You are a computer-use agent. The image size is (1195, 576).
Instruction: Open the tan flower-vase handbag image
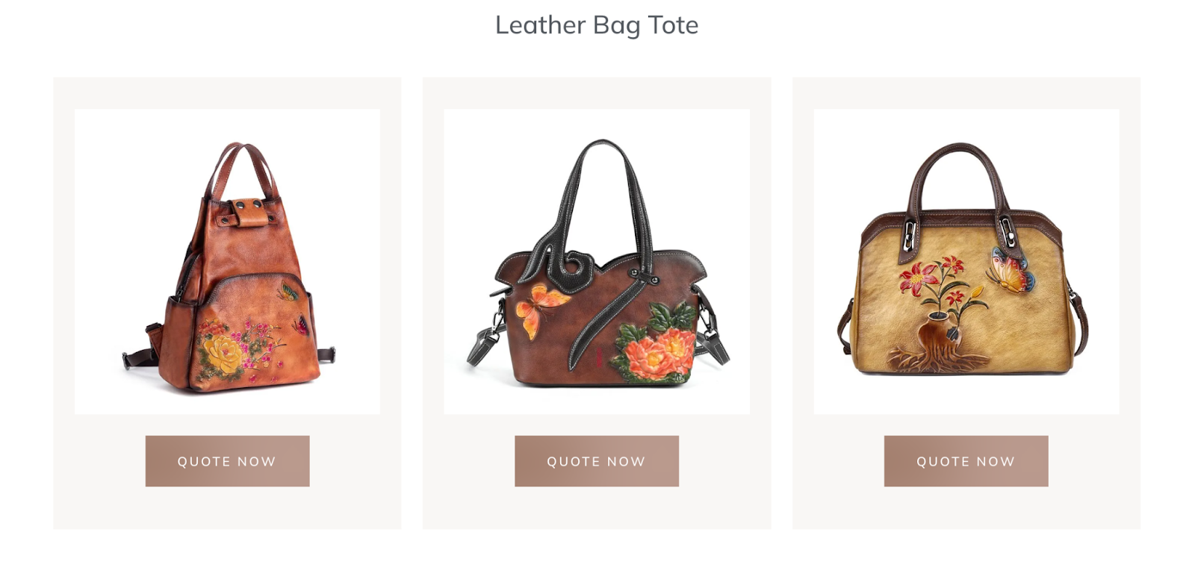[x=966, y=262]
